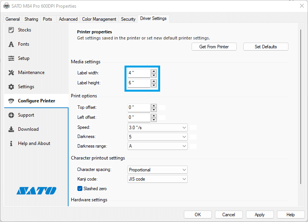This screenshot has height=222, width=308.
Task: Click the Cancel button
Action: (x=229, y=215)
